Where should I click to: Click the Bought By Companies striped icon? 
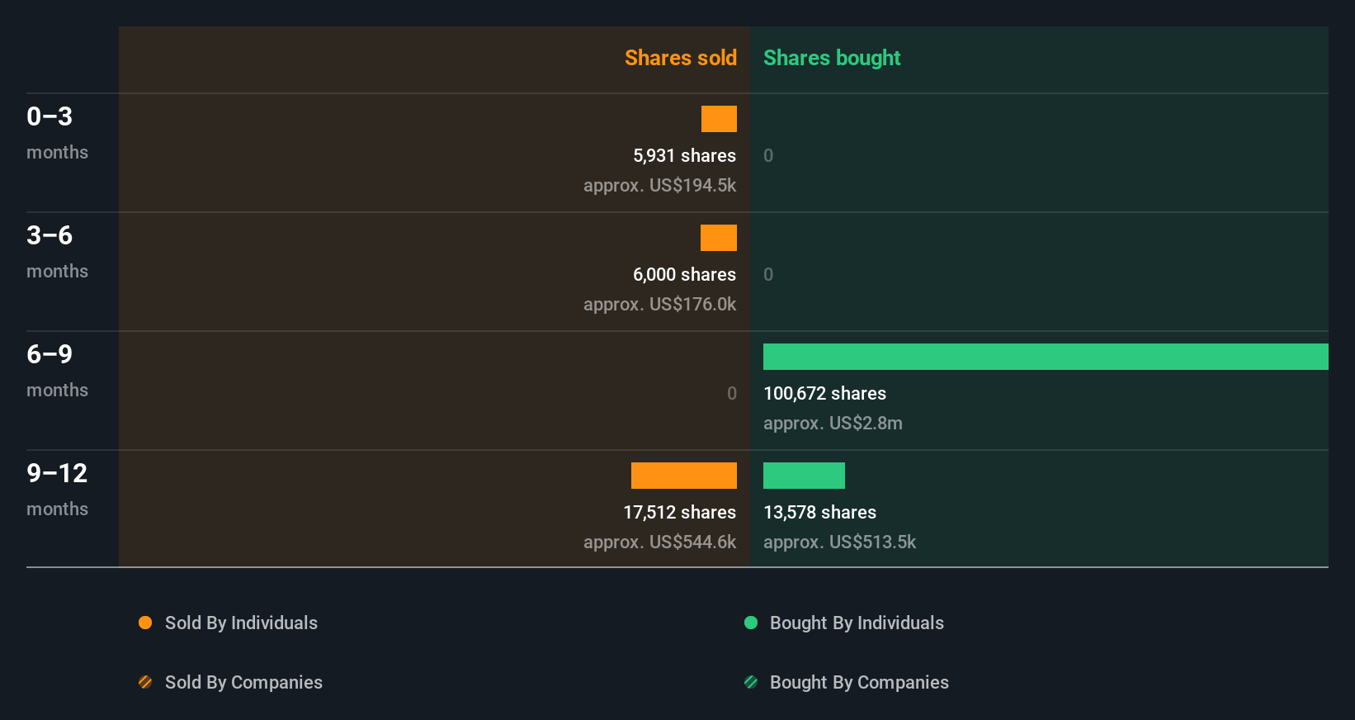[751, 682]
